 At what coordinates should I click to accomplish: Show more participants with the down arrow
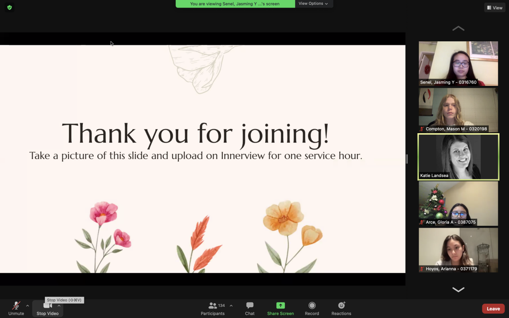[458, 290]
